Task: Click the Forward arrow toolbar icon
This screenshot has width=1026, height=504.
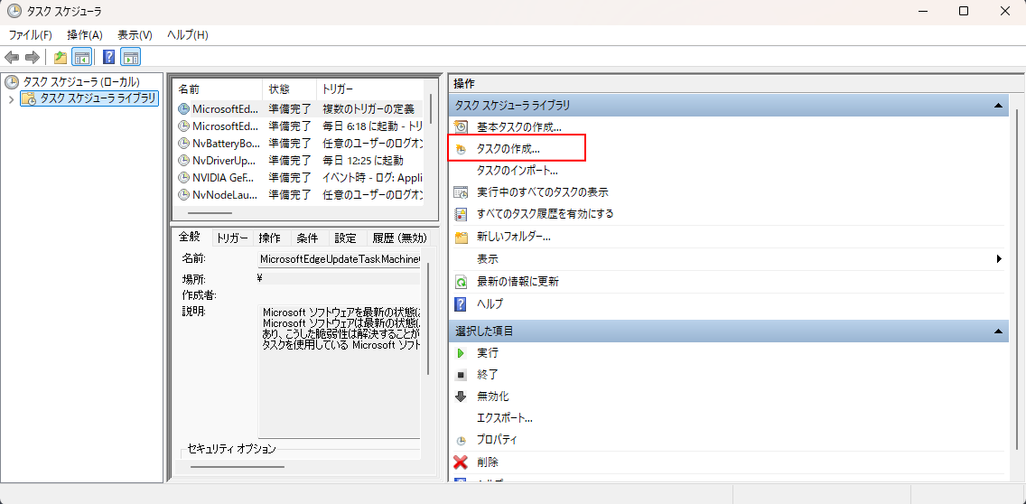Action: 33,58
